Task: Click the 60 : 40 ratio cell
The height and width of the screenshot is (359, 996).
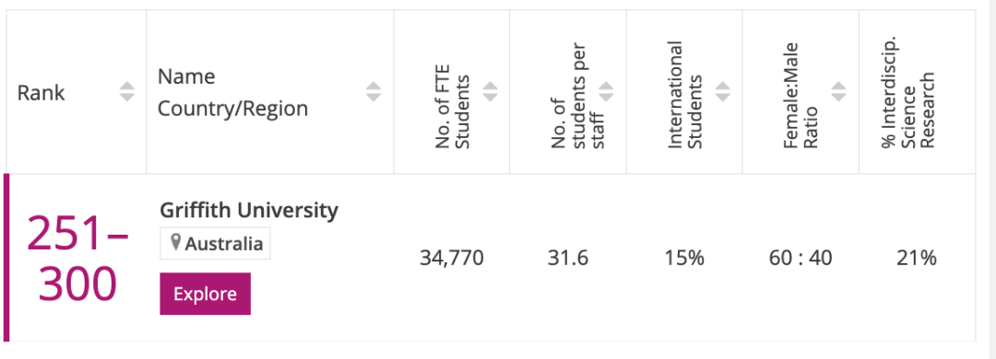Action: (x=800, y=258)
